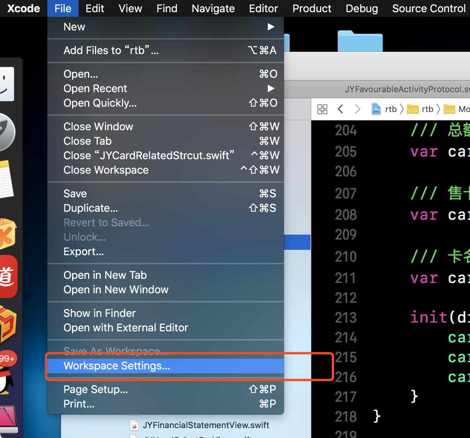Choose Save in File menu
This screenshot has width=470, height=438.
click(166, 193)
